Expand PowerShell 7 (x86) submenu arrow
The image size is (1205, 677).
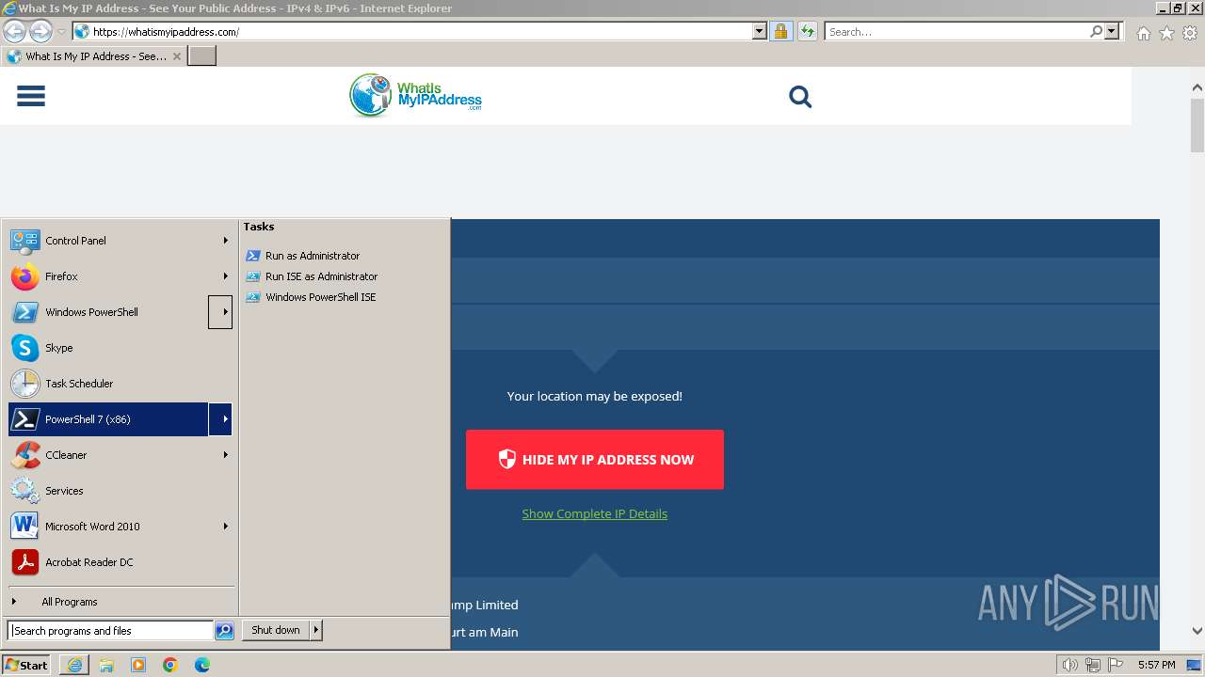[x=220, y=419]
